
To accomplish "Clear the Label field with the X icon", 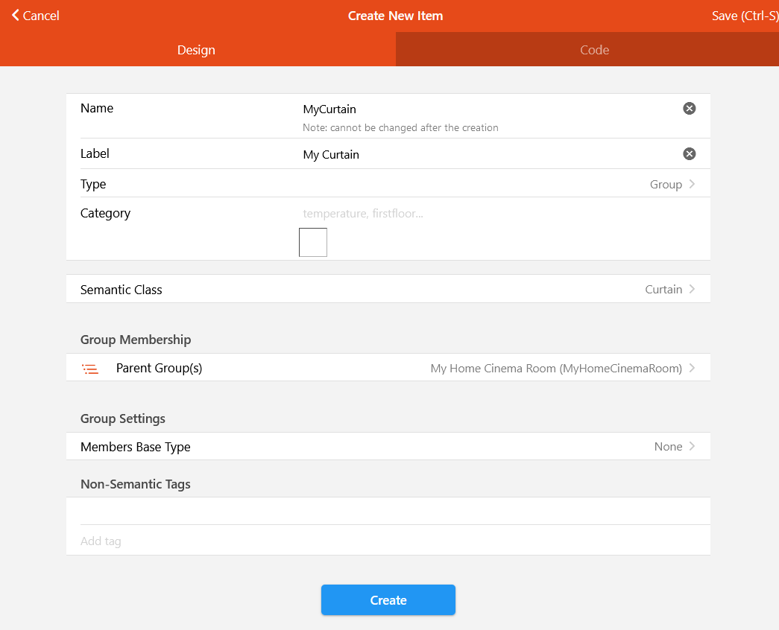I will tap(690, 154).
